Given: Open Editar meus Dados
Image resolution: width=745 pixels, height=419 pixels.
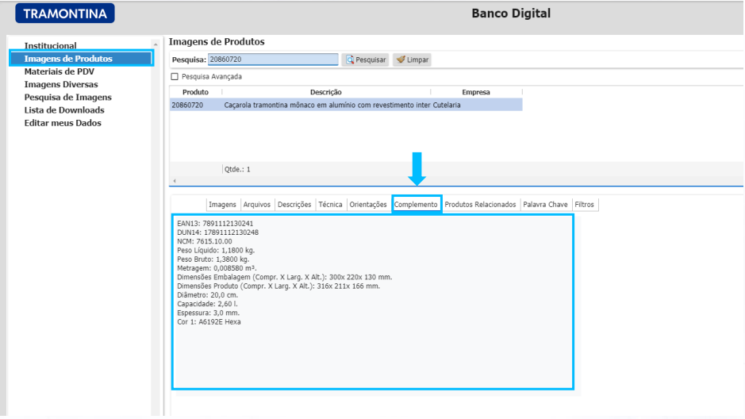Looking at the screenshot, I should (63, 122).
